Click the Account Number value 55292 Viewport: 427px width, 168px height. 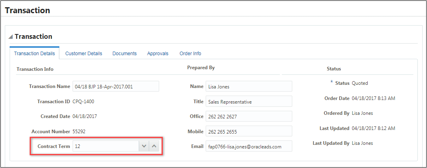tap(79, 131)
